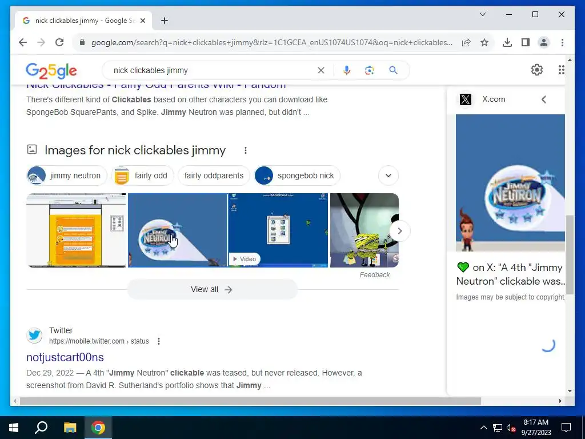The height and width of the screenshot is (439, 585).
Task: View site information lock icon
Action: (x=82, y=42)
